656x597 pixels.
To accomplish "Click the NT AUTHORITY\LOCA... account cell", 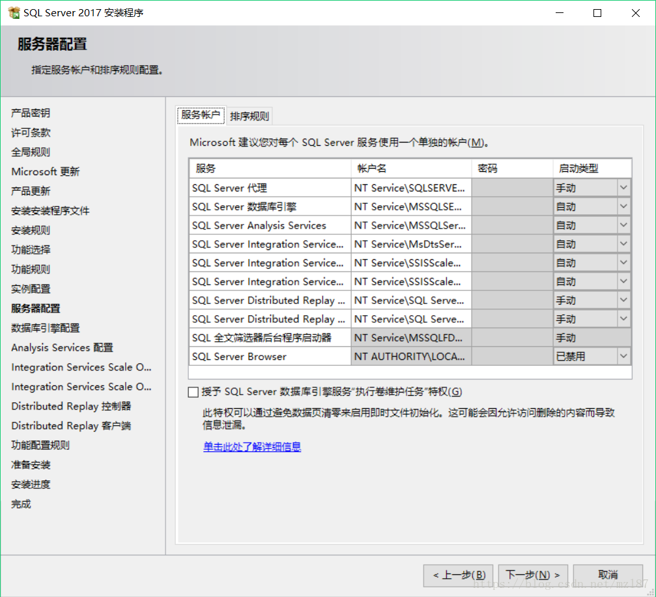I will tap(411, 356).
